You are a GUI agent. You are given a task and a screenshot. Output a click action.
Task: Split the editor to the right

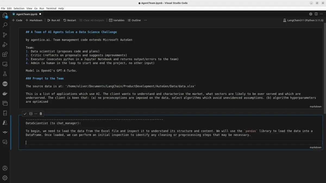click(316, 14)
